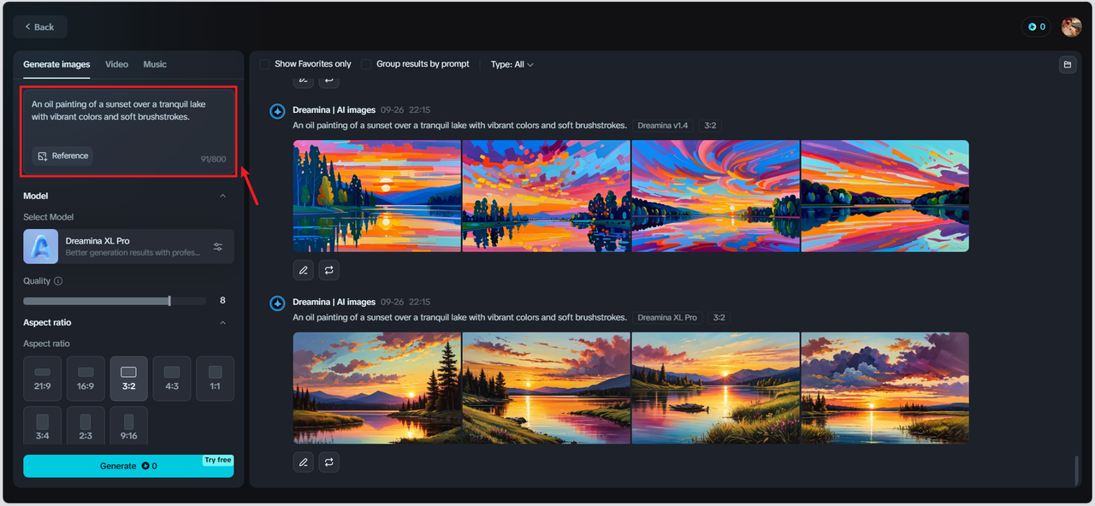Click Dreamina avatar icon of v1.4 result
This screenshot has width=1095, height=506.
[x=277, y=111]
